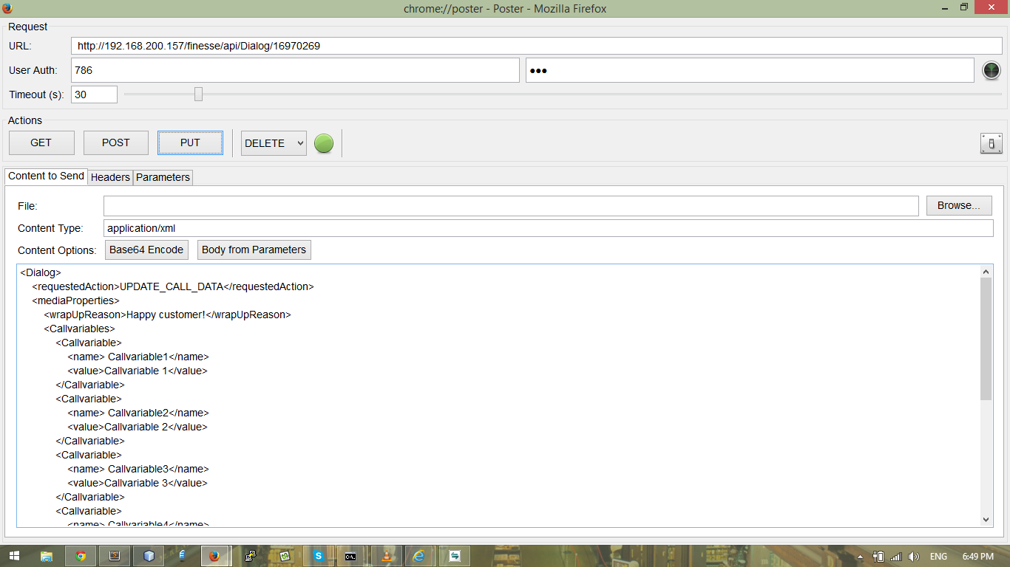1010x567 pixels.
Task: Switch to the Firefox taskbar icon
Action: (x=214, y=556)
